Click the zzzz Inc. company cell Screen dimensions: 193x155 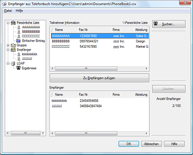point(119,41)
